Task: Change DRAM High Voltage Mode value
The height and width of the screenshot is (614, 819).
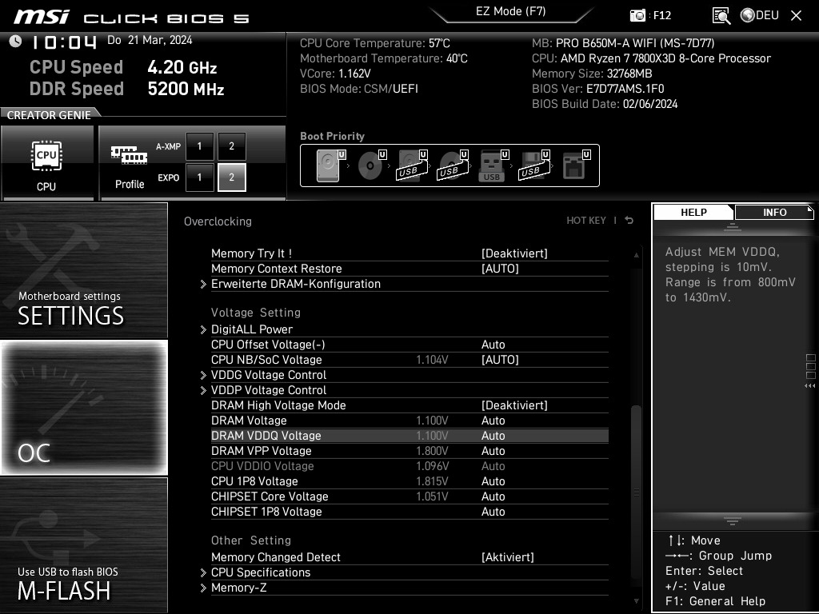Action: [x=514, y=405]
